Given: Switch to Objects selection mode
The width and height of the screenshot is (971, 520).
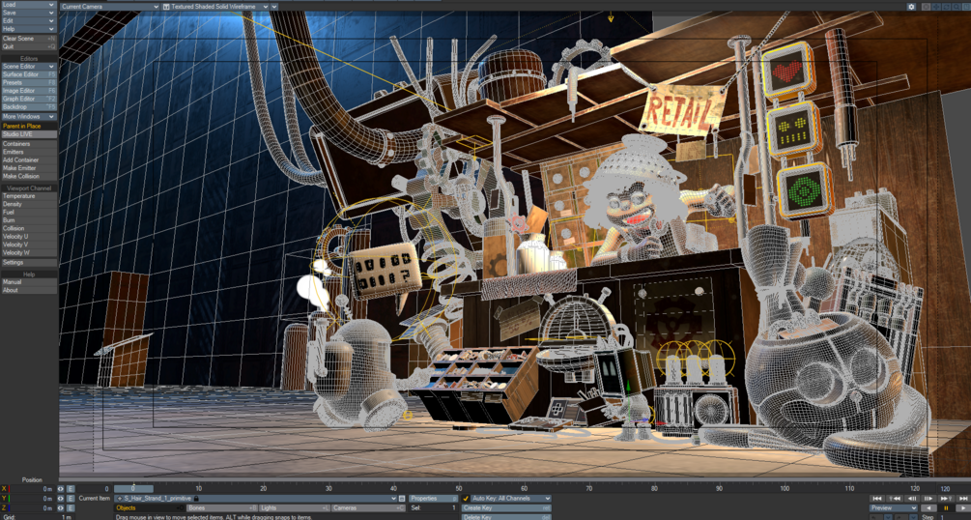Looking at the screenshot, I should point(149,508).
